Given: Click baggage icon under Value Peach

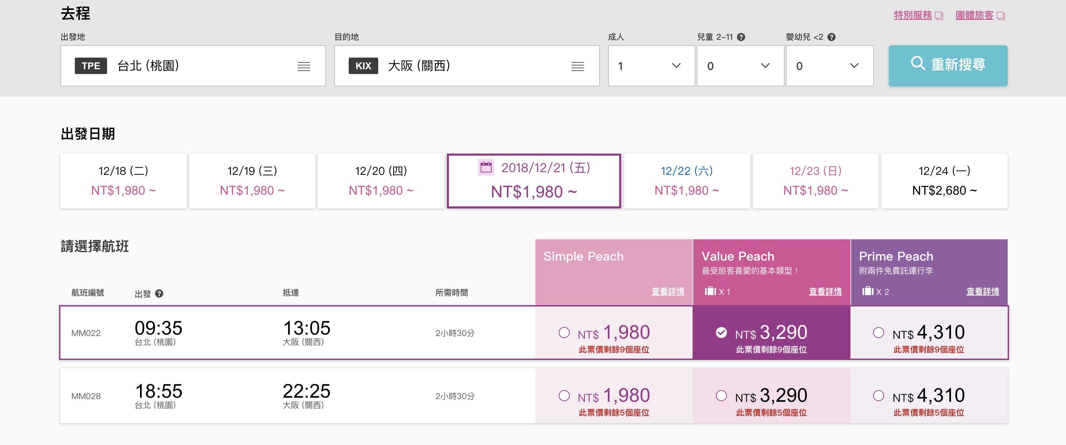Looking at the screenshot, I should coord(710,291).
